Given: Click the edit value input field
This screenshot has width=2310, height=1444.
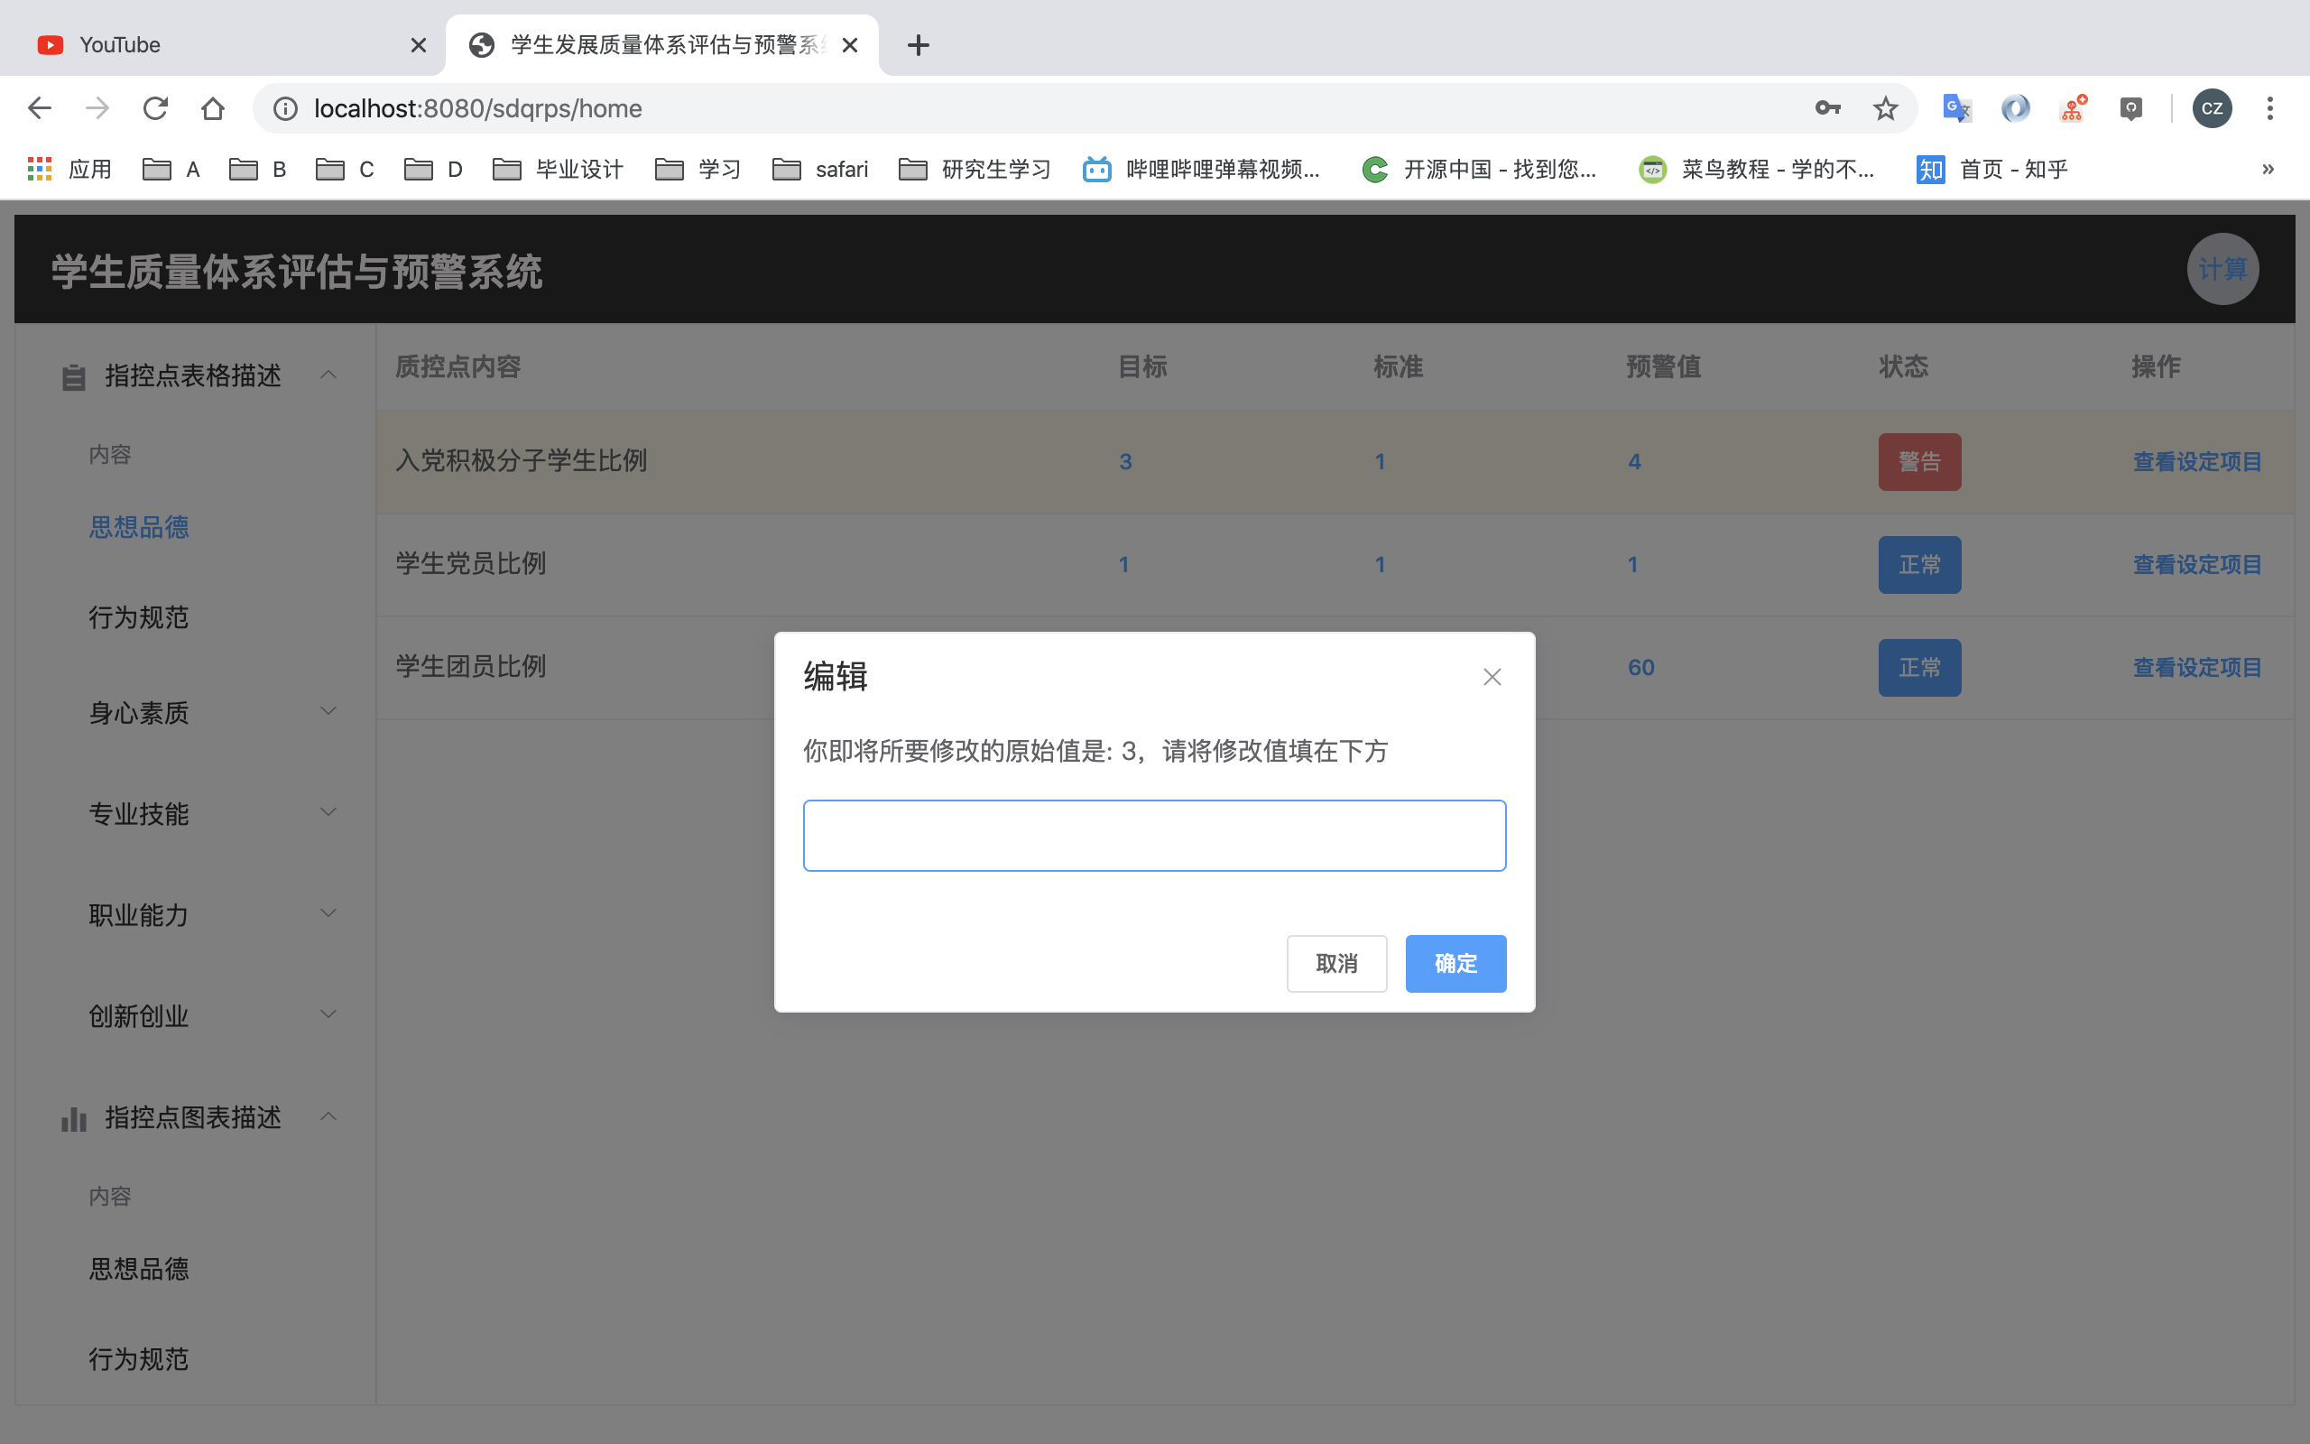Looking at the screenshot, I should point(1154,836).
